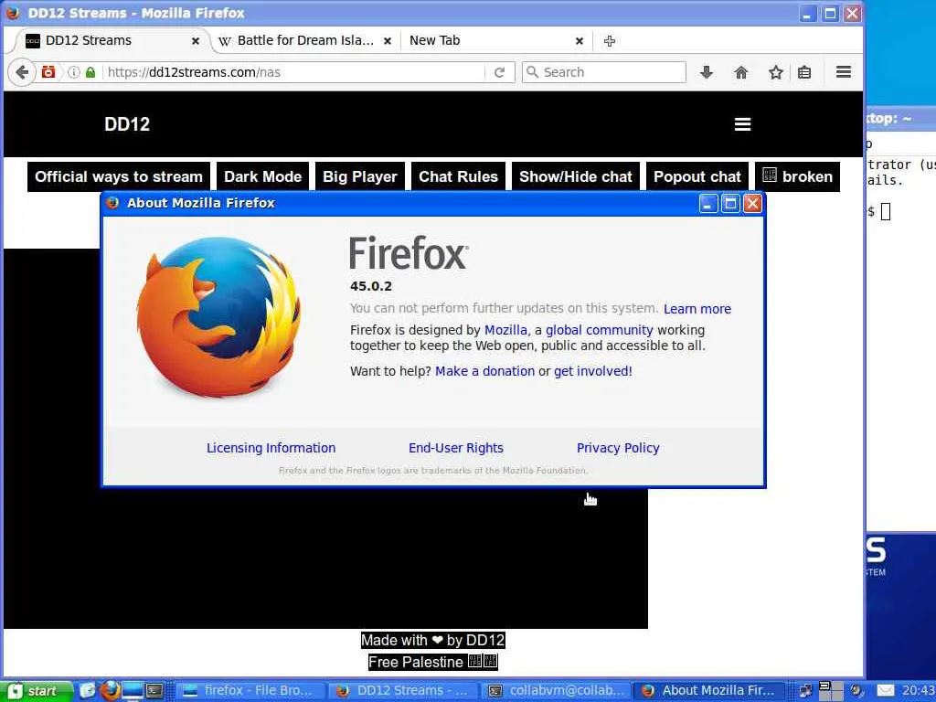
Task: Click the 45.0.2 version text
Action: coord(371,286)
